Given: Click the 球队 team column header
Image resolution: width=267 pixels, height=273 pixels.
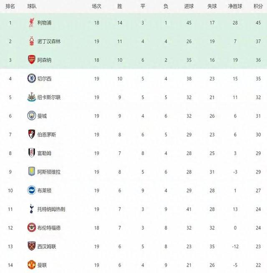Looking at the screenshot, I should pos(32,6).
